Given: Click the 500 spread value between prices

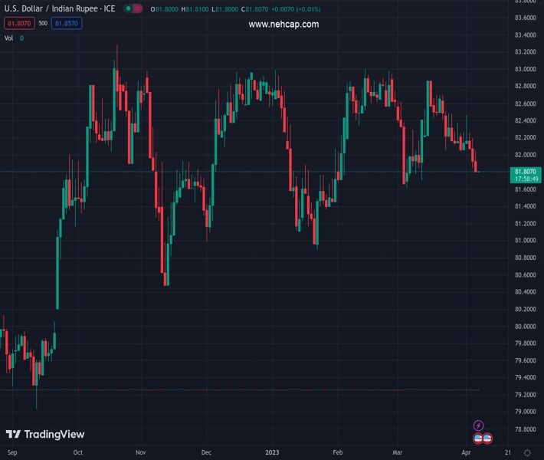Looking at the screenshot, I should tap(43, 24).
